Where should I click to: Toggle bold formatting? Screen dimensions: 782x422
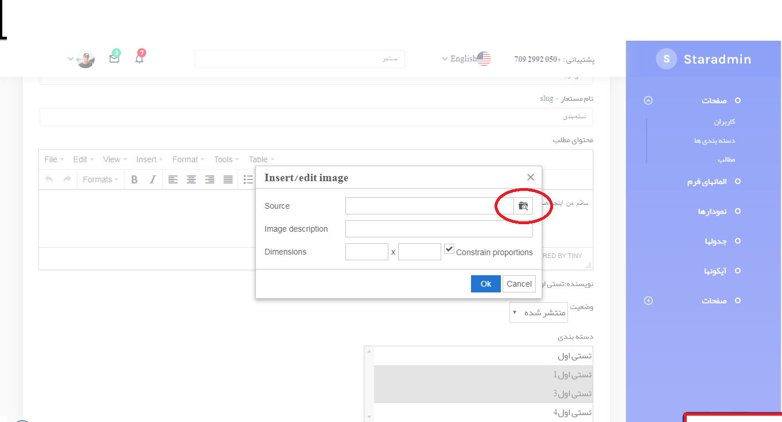tap(134, 179)
